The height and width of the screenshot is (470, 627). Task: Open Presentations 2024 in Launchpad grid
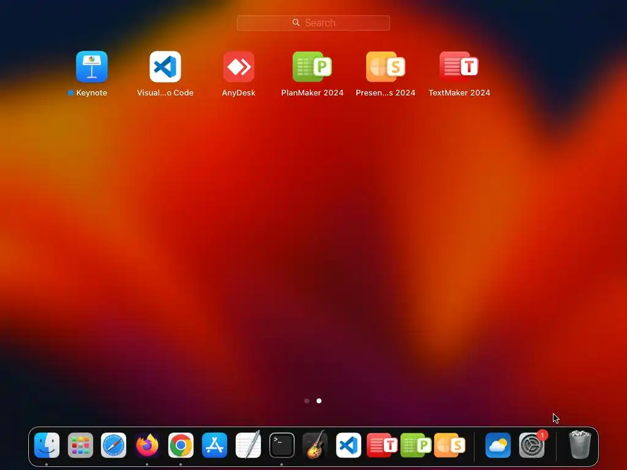[386, 66]
